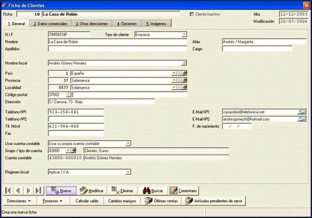Go to the first record navigation arrow
Viewport: 312px width, 218px height.
(x=8, y=191)
